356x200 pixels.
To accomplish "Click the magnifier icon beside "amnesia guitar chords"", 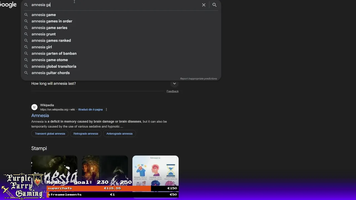I will pos(26,73).
